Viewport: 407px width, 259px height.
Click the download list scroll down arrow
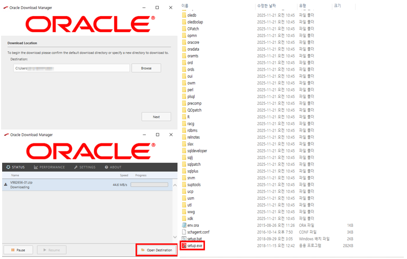point(175,237)
